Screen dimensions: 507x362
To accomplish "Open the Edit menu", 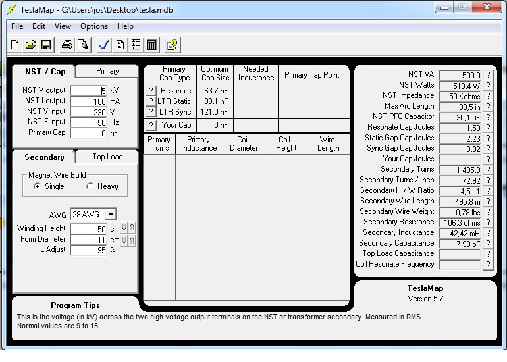I will click(39, 26).
